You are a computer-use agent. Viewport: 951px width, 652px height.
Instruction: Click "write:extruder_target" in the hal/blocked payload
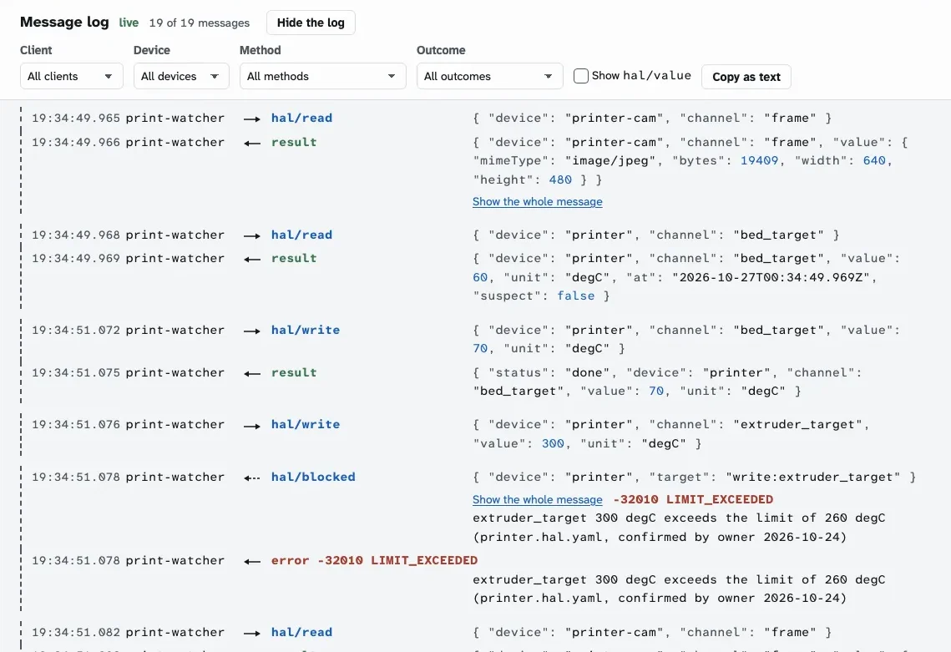[812, 477]
